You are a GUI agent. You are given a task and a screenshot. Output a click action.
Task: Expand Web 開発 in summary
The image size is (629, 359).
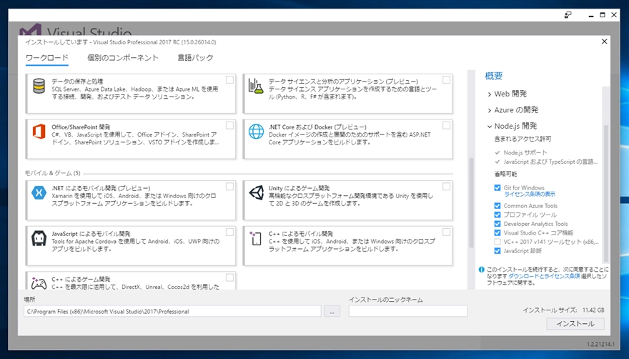coord(490,94)
